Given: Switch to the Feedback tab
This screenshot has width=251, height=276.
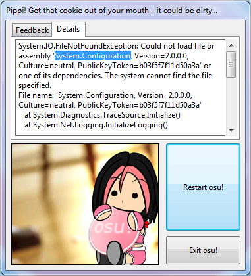Looking at the screenshot, I should [32, 30].
